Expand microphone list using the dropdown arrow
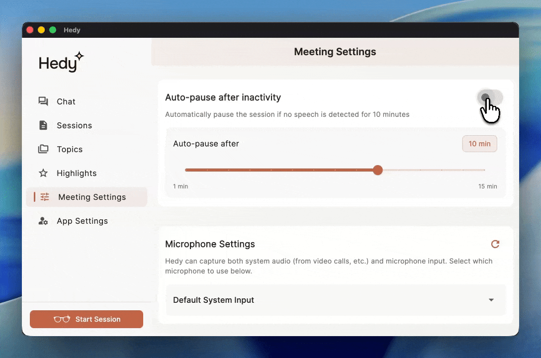This screenshot has width=541, height=358. [x=491, y=300]
